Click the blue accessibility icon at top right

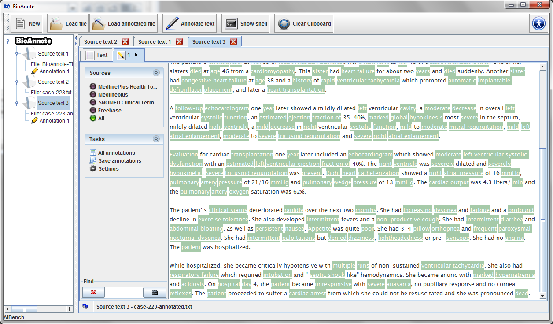[538, 23]
